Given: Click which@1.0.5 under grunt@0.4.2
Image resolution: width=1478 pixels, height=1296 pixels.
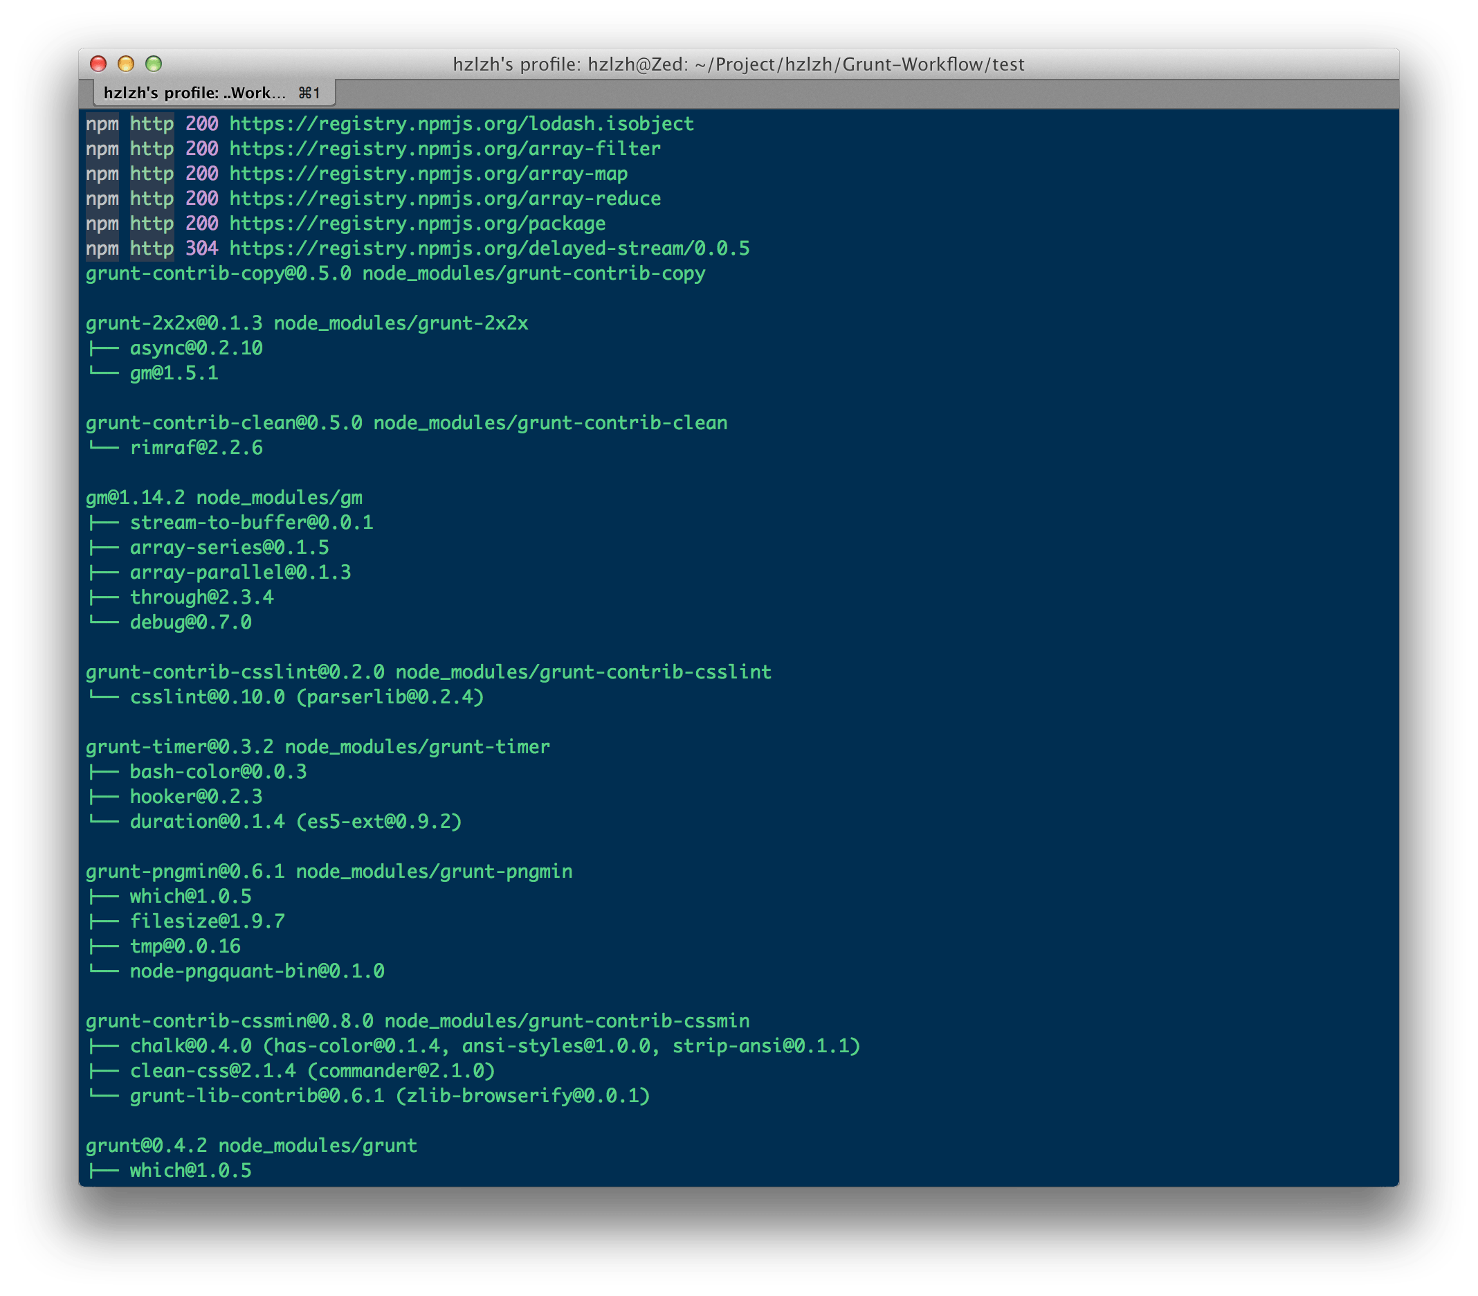Looking at the screenshot, I should (191, 1170).
